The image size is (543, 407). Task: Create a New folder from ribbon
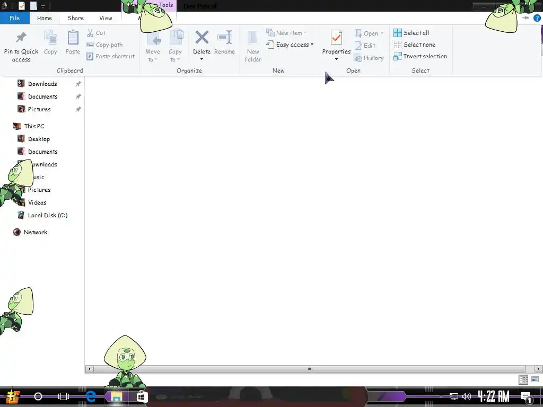pyautogui.click(x=253, y=47)
